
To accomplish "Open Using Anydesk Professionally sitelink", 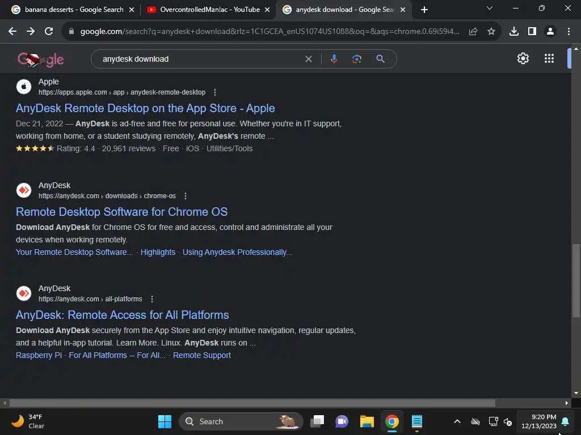I will point(238,252).
